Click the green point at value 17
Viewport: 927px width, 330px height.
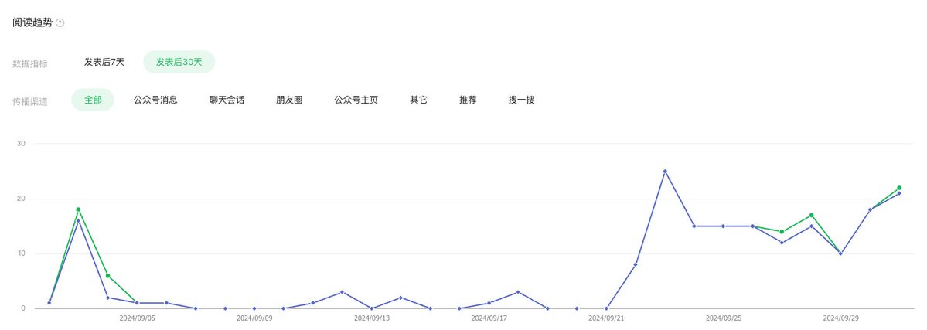point(811,216)
